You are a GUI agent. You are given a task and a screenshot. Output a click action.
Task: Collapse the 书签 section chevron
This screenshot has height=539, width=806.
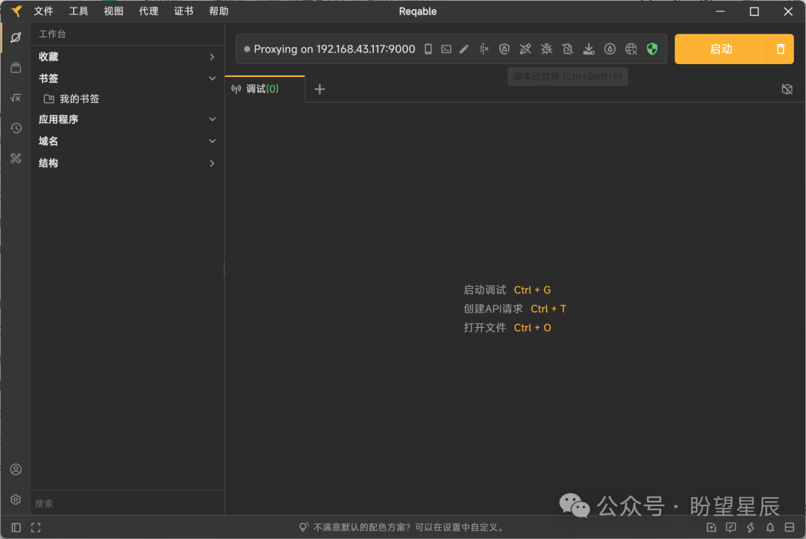tap(212, 78)
